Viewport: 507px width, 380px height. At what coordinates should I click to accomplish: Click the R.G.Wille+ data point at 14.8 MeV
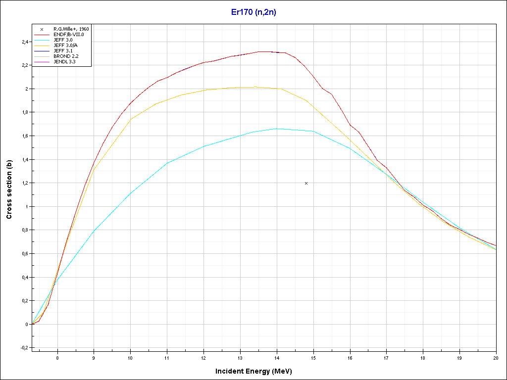point(306,183)
